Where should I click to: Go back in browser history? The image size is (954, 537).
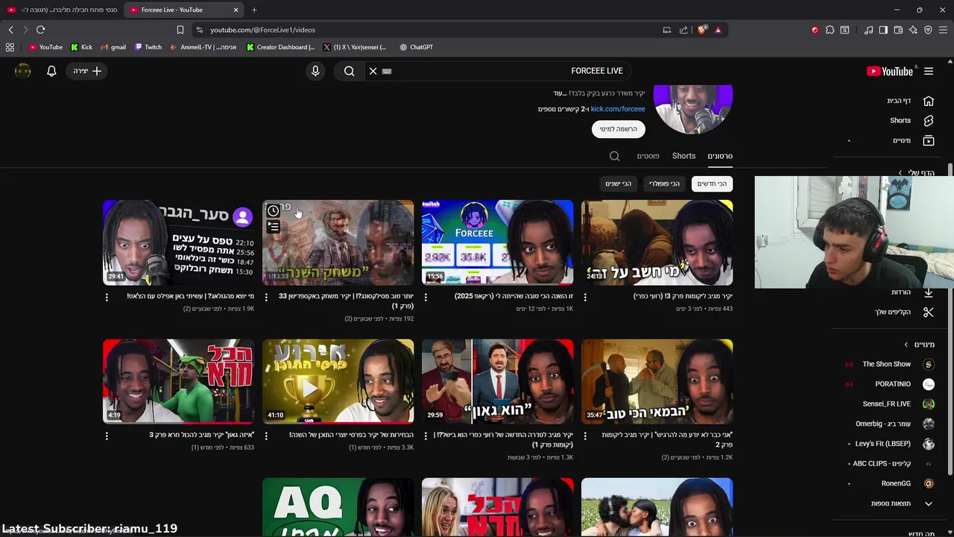(10, 30)
